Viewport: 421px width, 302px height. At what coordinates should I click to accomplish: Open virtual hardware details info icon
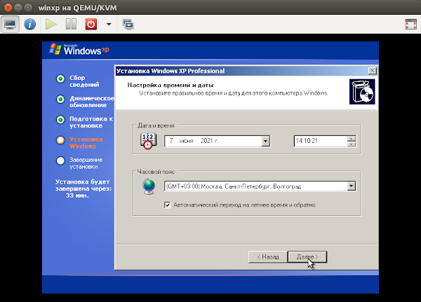(29, 25)
